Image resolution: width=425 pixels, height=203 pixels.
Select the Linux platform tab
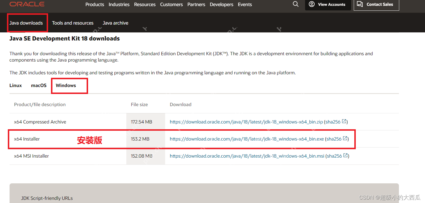16,85
